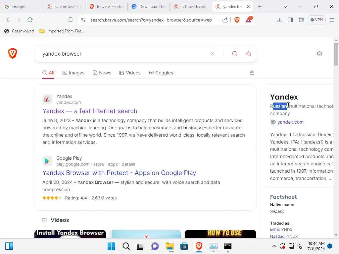
Task: Switch to the Google tab
Action: point(22,7)
